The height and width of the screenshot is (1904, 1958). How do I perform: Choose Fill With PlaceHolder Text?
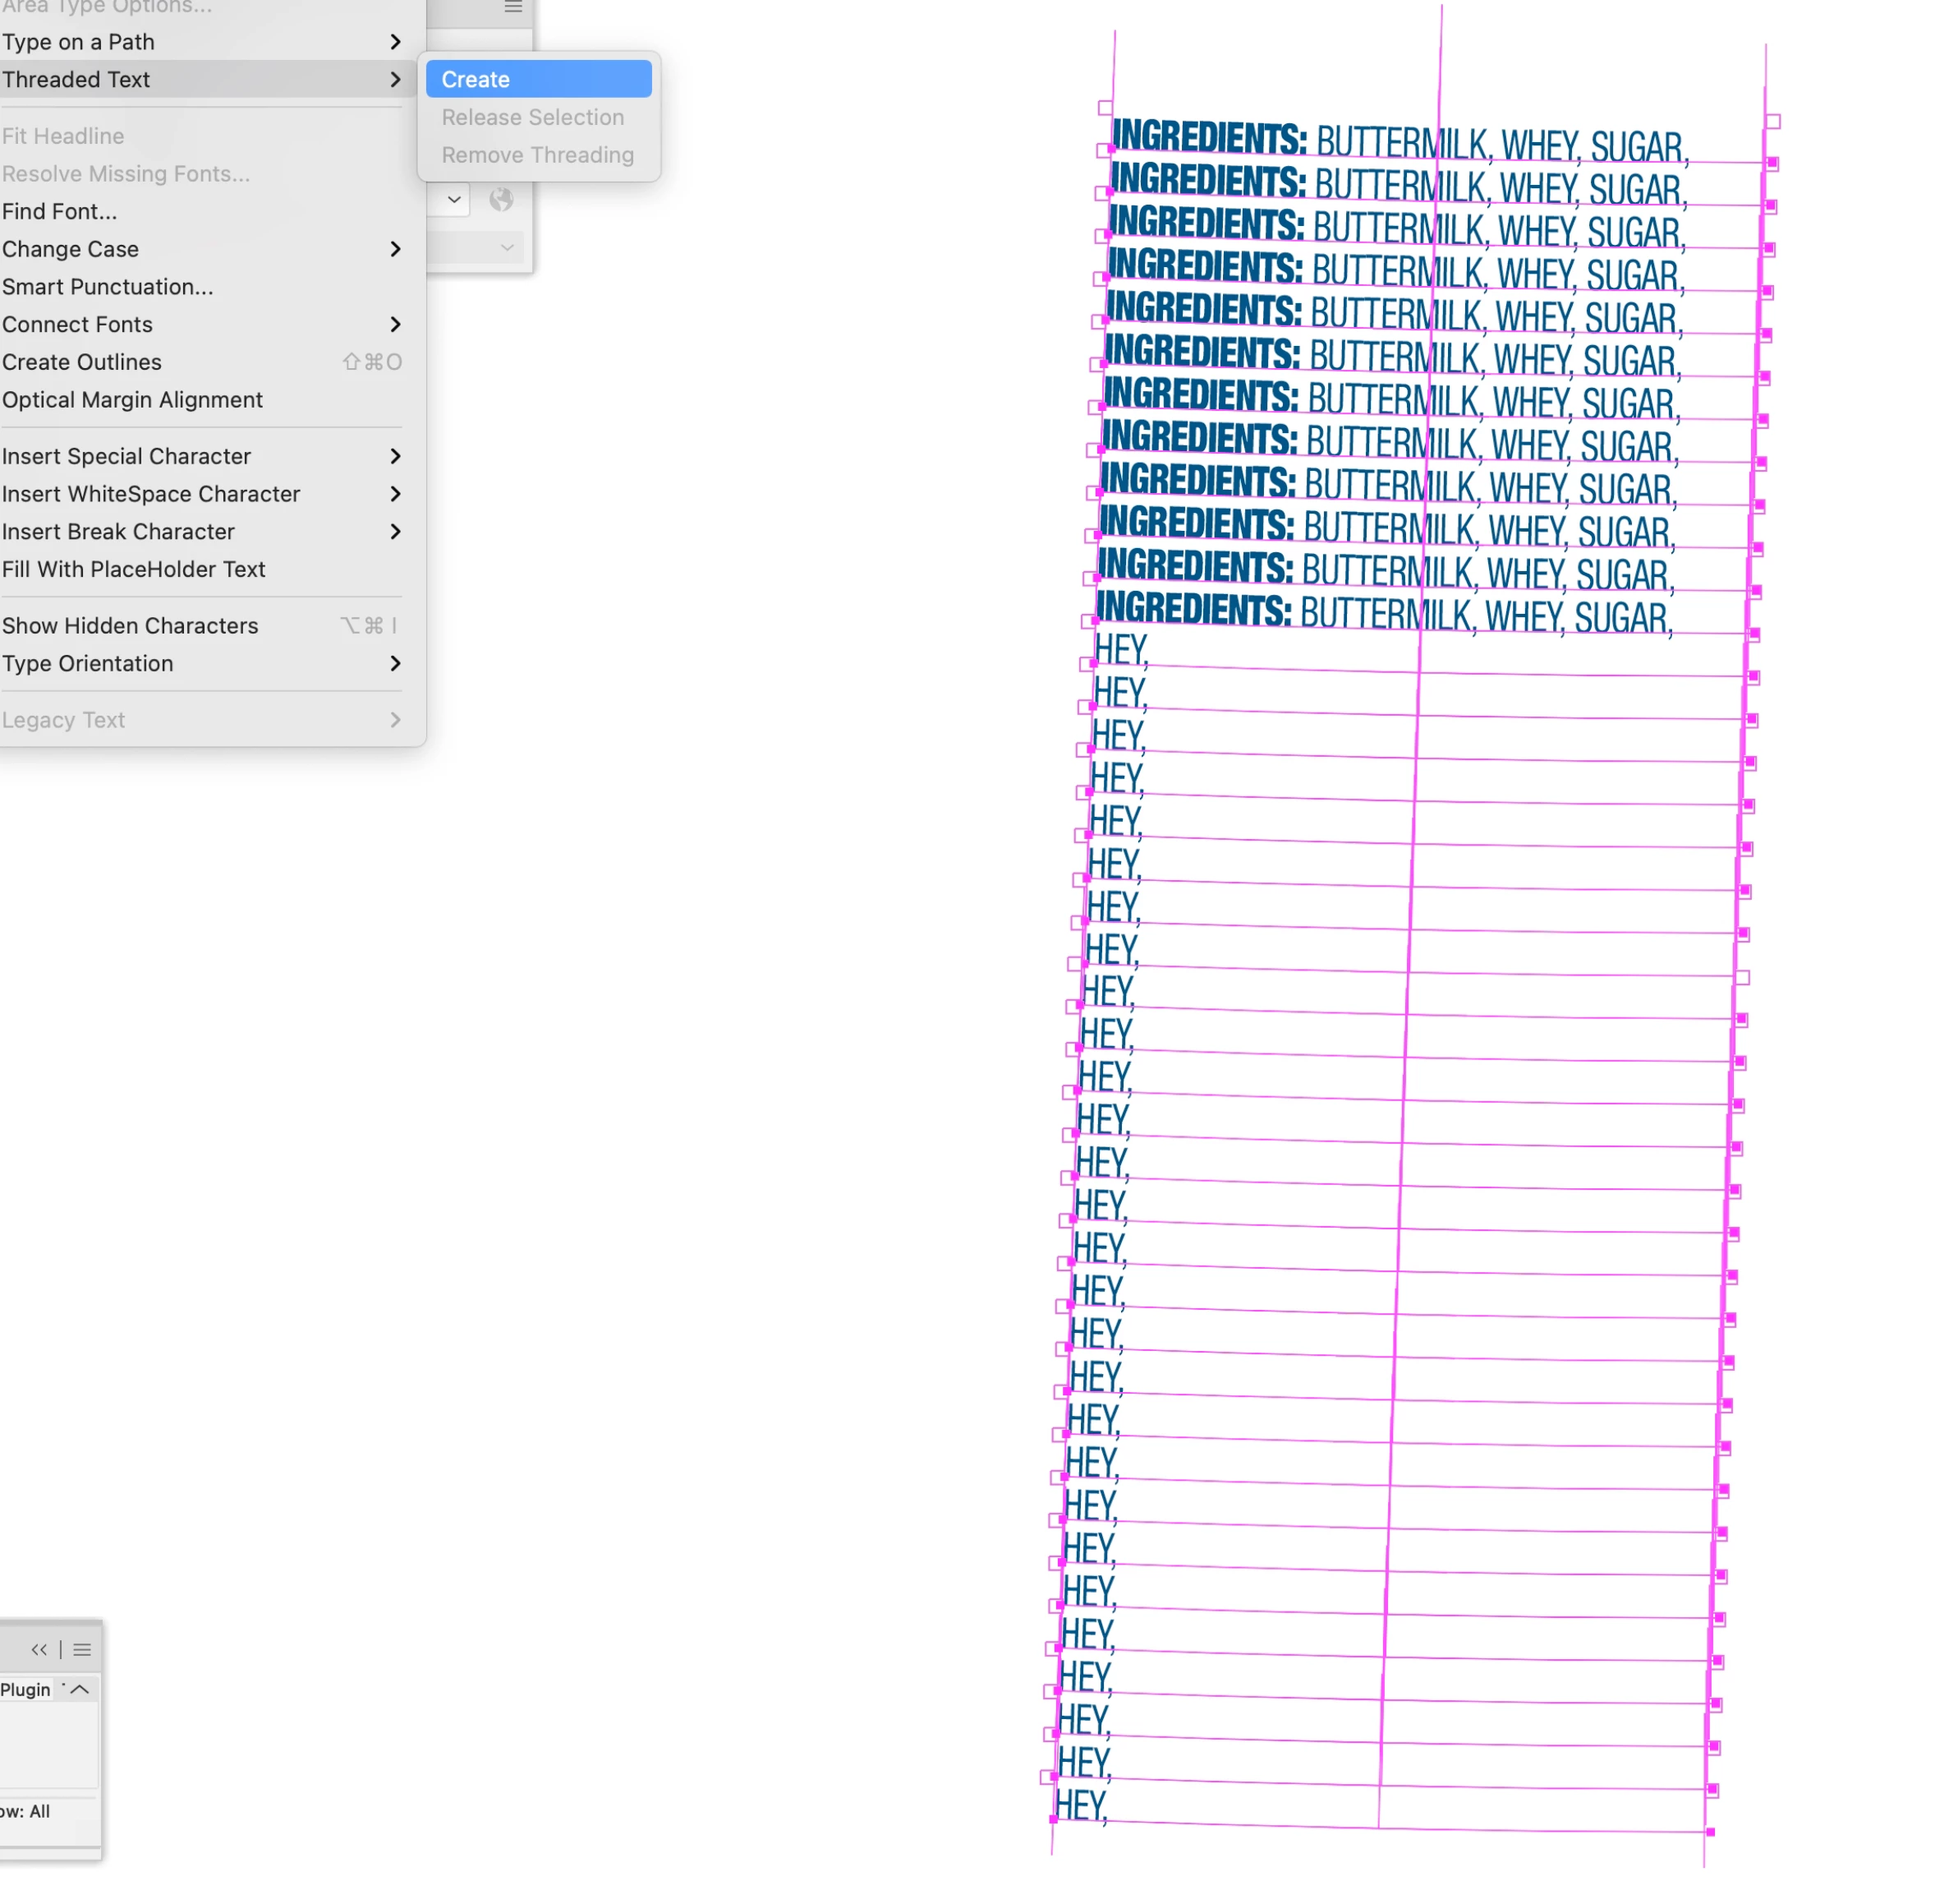tap(134, 569)
